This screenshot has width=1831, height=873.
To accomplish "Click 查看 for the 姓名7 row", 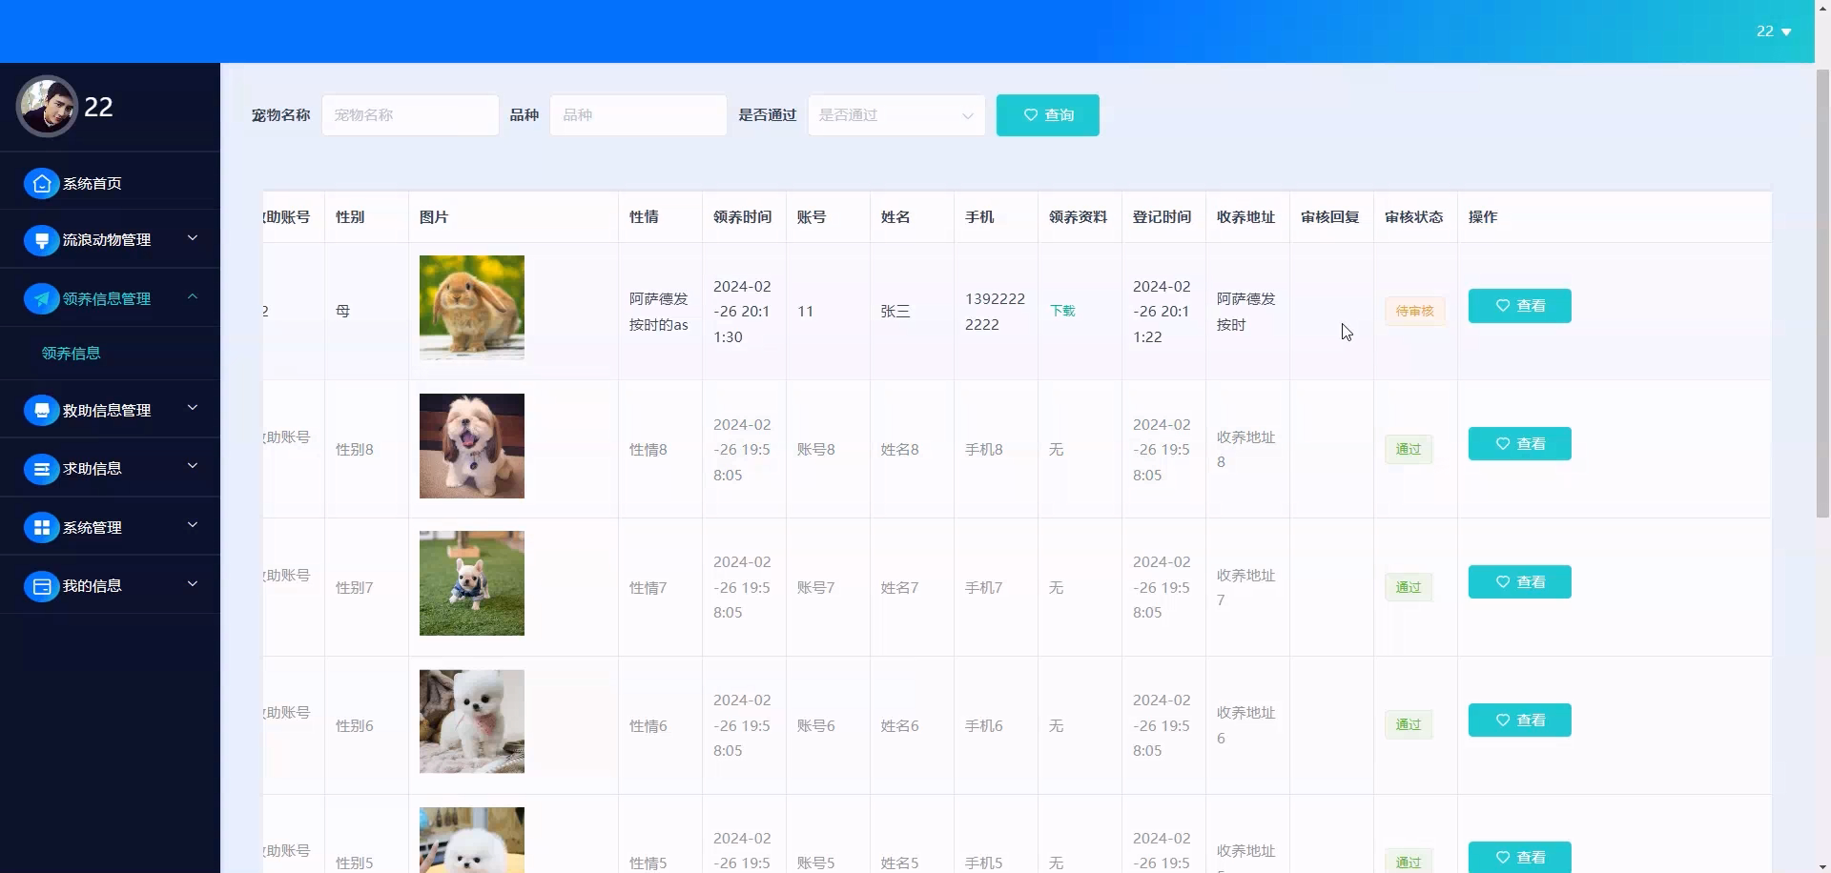I will (x=1519, y=582).
